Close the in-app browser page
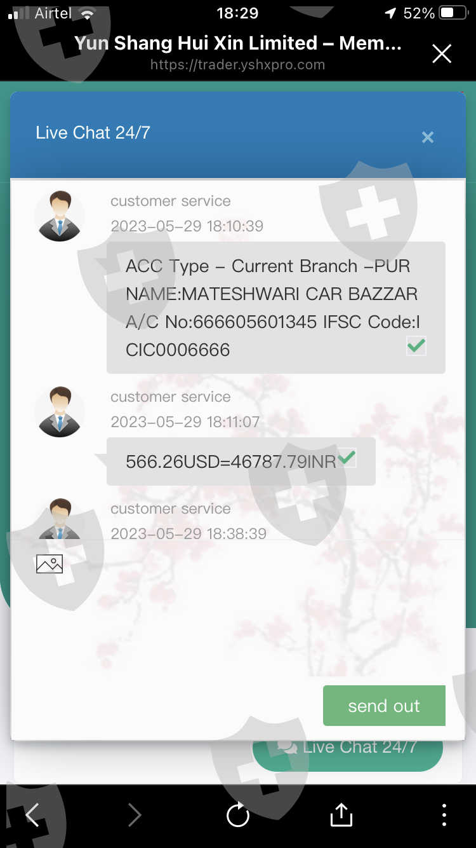Screen dimensions: 476x848 pos(442,54)
